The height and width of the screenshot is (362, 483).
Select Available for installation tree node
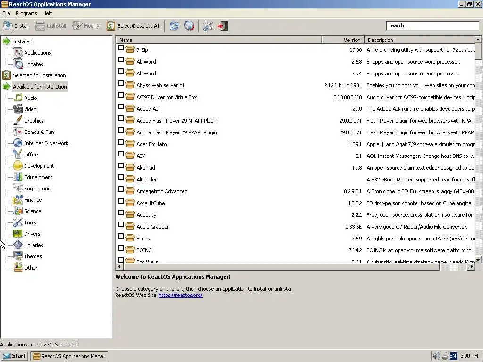pos(40,87)
